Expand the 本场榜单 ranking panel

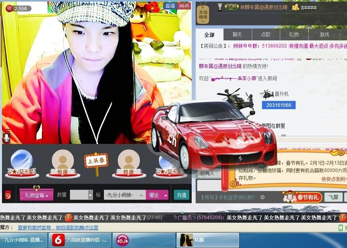(x=203, y=15)
